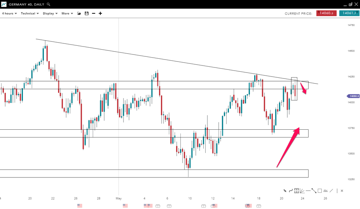Click the teal buy price 14061.7
The image size is (360, 209).
[349, 13]
